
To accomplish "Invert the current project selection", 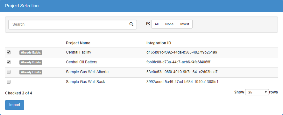I will [185, 24].
